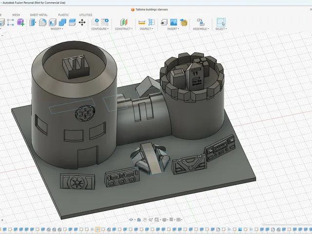Activate the Zoom magnifier tool
The image size is (312, 234).
tap(151, 220)
